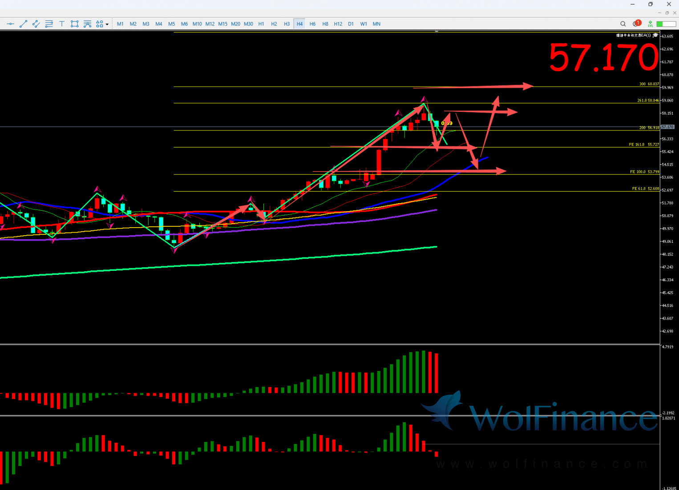Choose the Fibonacci retracement tool
679x490 pixels.
tap(49, 24)
